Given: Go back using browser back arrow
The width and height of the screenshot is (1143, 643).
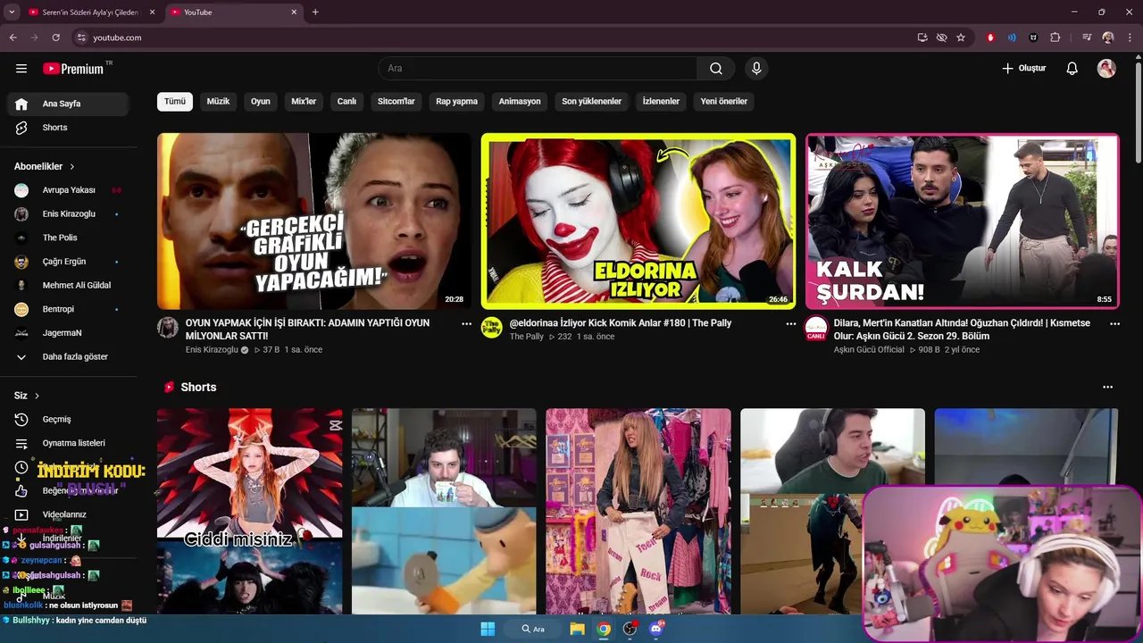Looking at the screenshot, I should coord(13,38).
